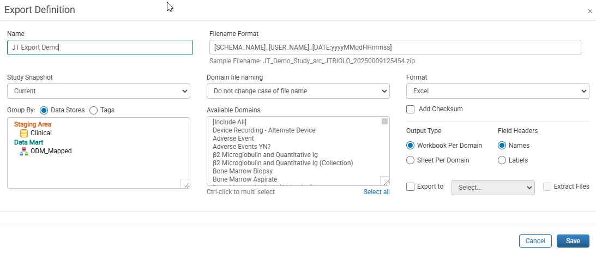Grab the data stores box resize handle

tap(186, 184)
